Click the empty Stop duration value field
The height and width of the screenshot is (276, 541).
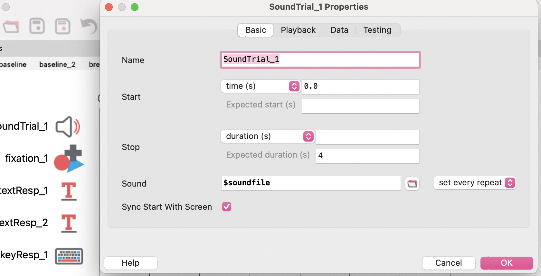click(x=368, y=137)
